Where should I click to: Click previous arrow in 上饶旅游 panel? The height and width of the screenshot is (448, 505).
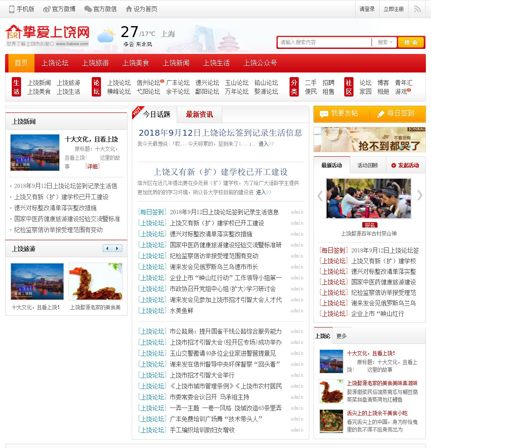point(108,248)
